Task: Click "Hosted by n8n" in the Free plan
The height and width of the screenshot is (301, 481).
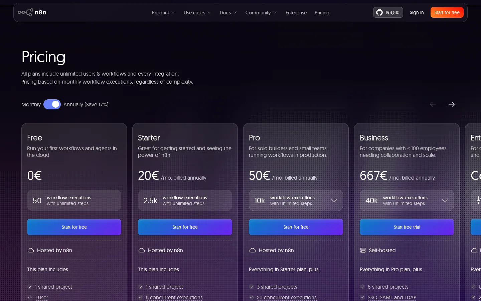Action: tap(54, 250)
